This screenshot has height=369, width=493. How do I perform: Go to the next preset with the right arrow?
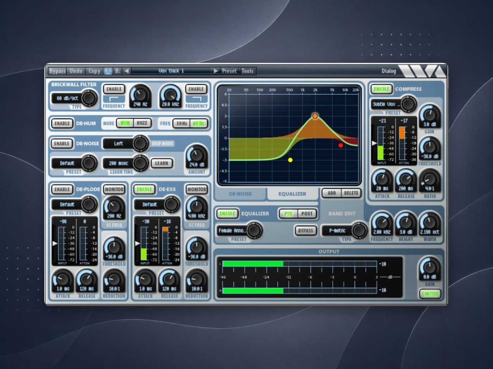click(216, 71)
